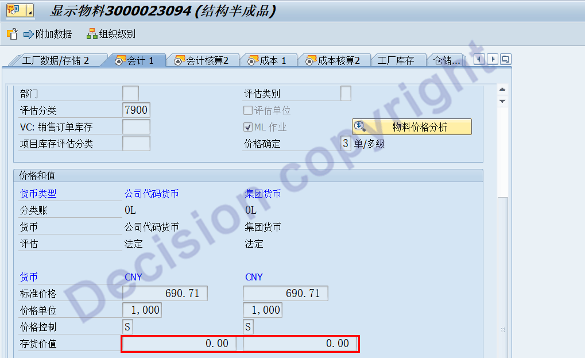Select the 成本核算2 tab

click(x=334, y=60)
